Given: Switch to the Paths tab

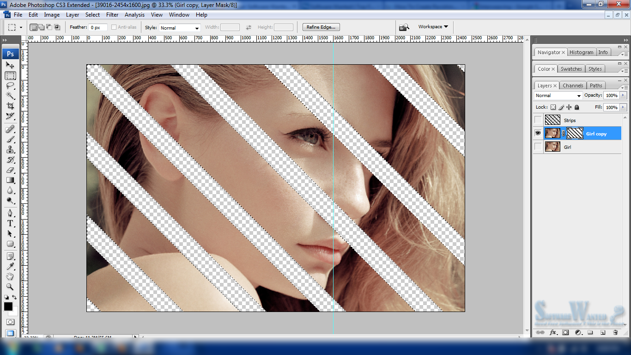Looking at the screenshot, I should (x=596, y=86).
